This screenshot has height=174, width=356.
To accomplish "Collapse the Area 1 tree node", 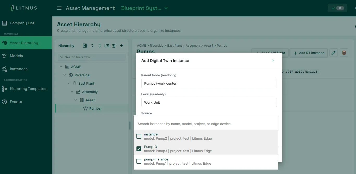I will tap(76, 100).
